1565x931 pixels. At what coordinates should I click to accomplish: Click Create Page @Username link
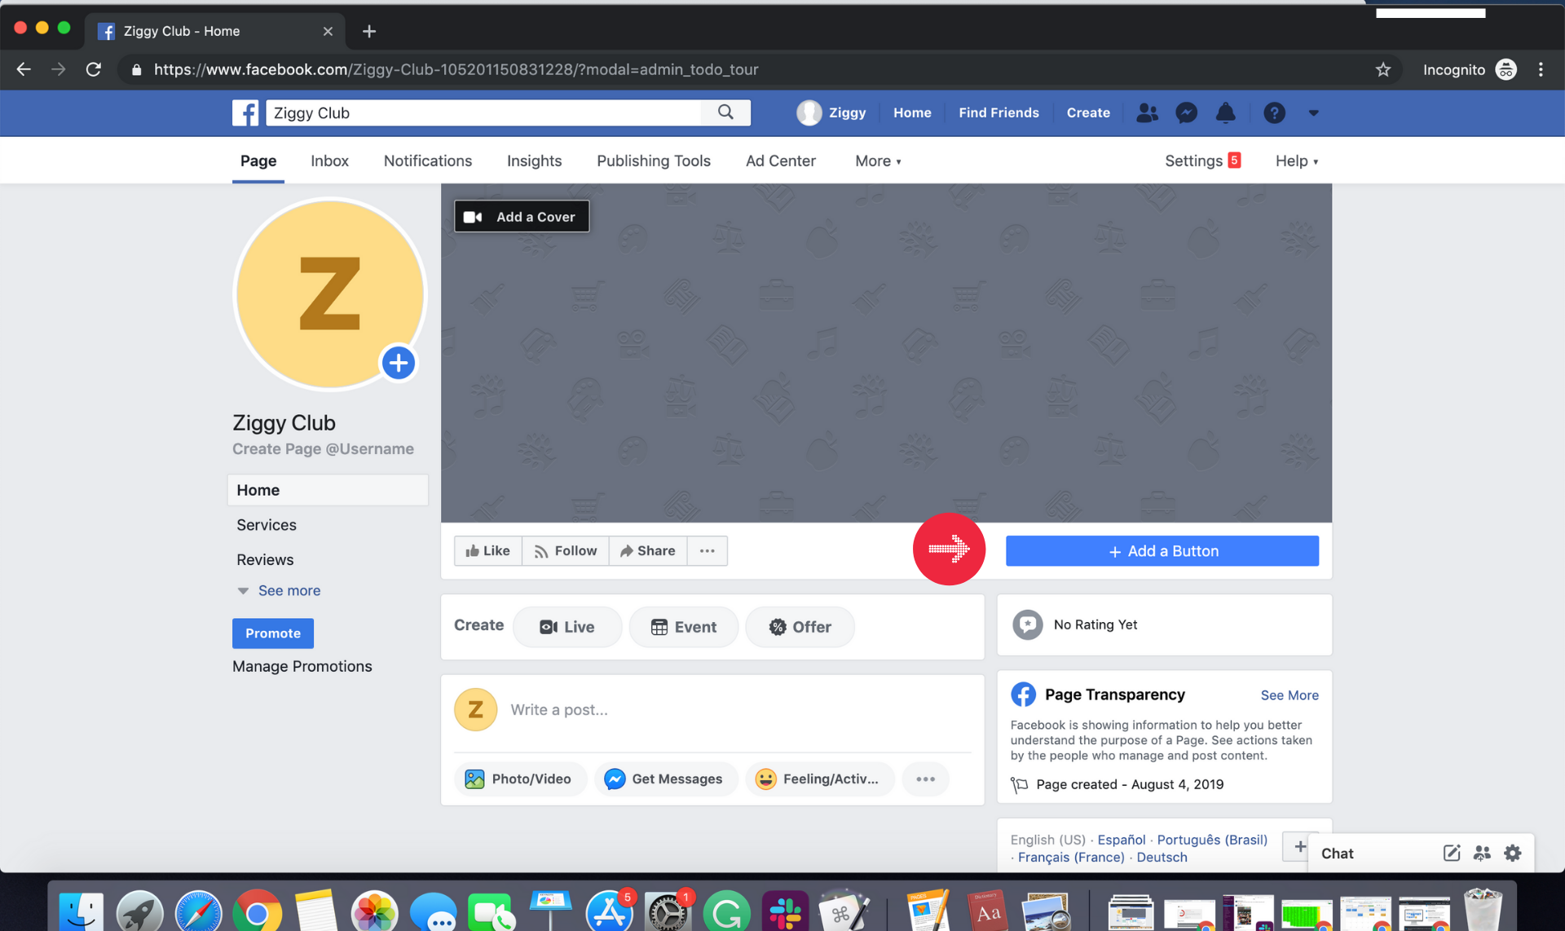pyautogui.click(x=323, y=449)
